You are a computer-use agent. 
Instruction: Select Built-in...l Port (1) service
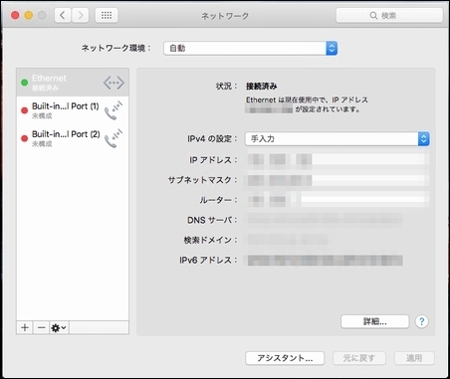[x=73, y=110]
